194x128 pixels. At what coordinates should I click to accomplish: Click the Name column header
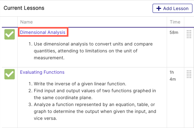pyautogui.click(x=26, y=22)
